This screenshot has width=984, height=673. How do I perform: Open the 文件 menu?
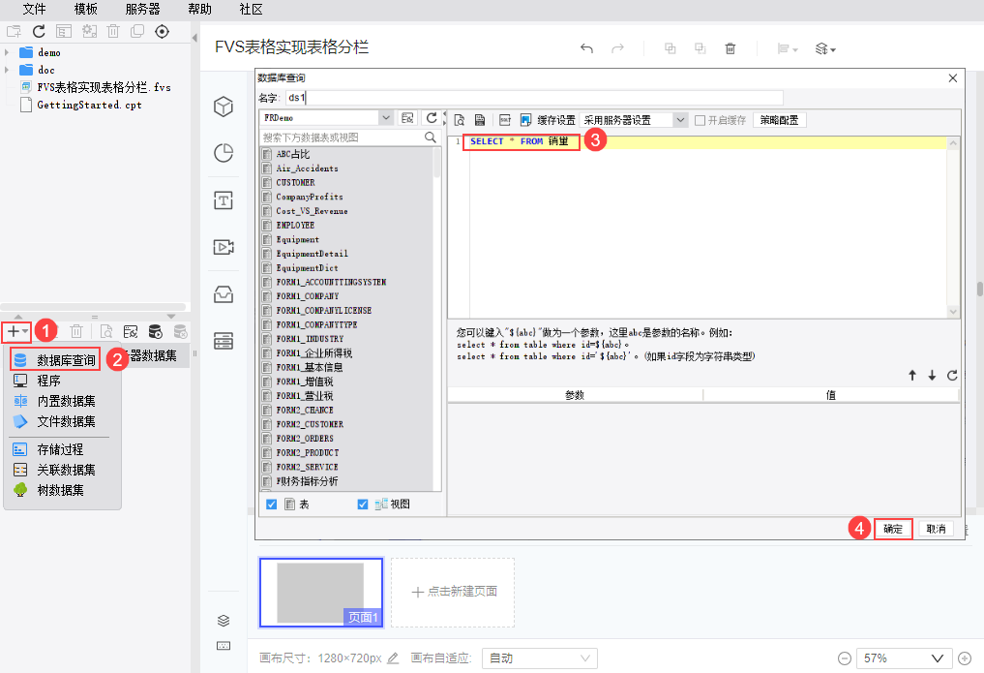[35, 9]
